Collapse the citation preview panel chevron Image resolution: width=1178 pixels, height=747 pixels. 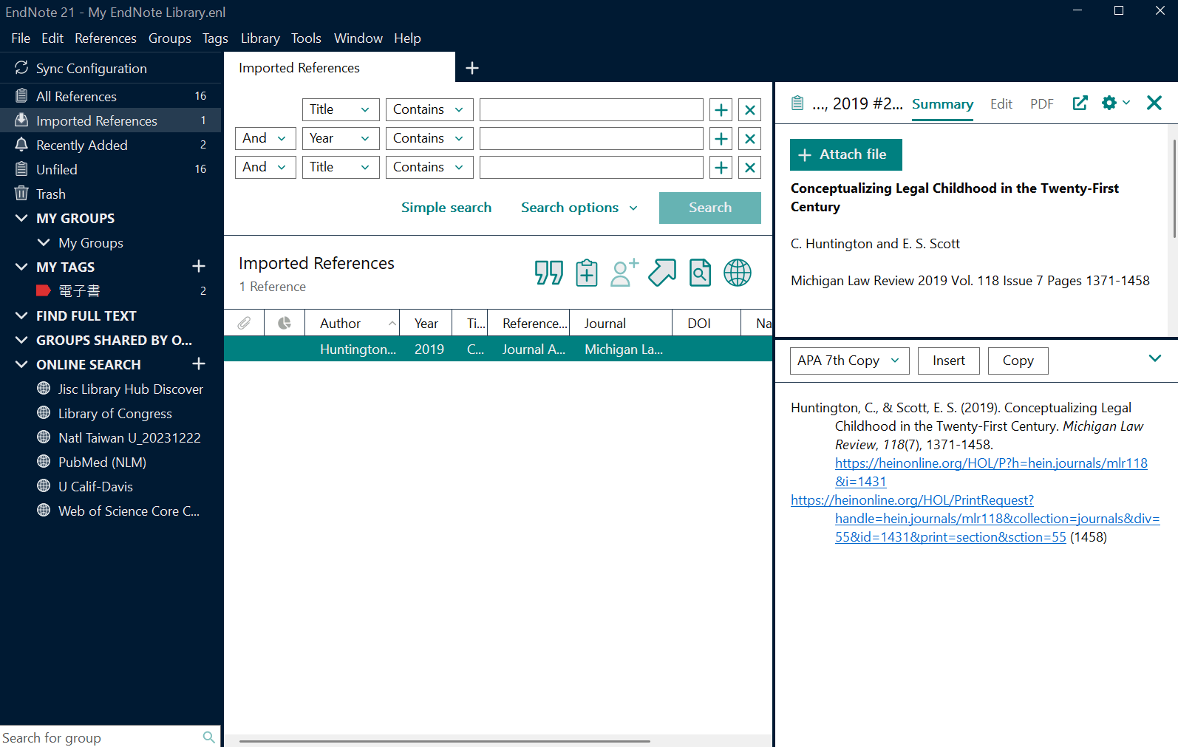pyautogui.click(x=1155, y=358)
